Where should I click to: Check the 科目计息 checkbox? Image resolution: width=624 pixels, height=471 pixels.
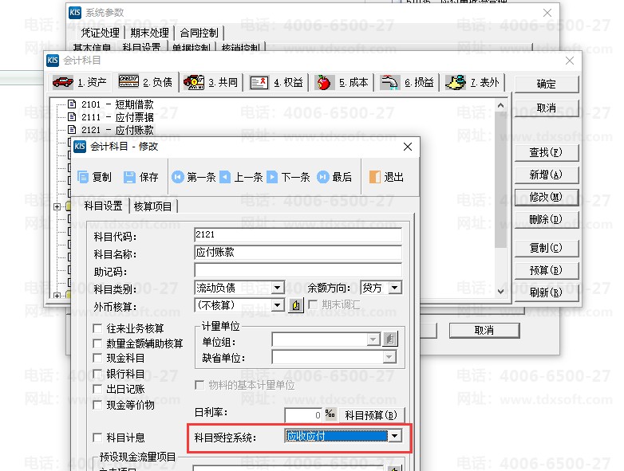(x=98, y=438)
